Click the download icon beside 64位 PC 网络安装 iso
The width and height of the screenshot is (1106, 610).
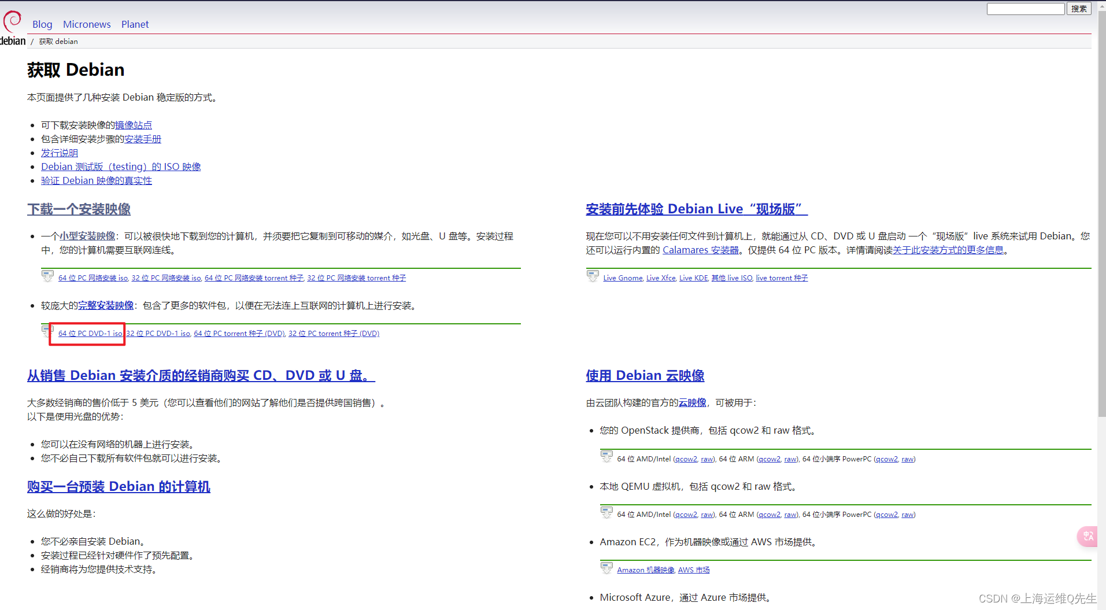point(47,276)
